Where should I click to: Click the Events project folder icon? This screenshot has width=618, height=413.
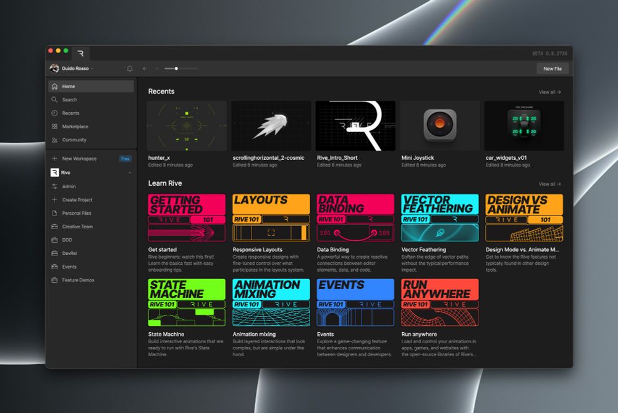[x=55, y=267]
